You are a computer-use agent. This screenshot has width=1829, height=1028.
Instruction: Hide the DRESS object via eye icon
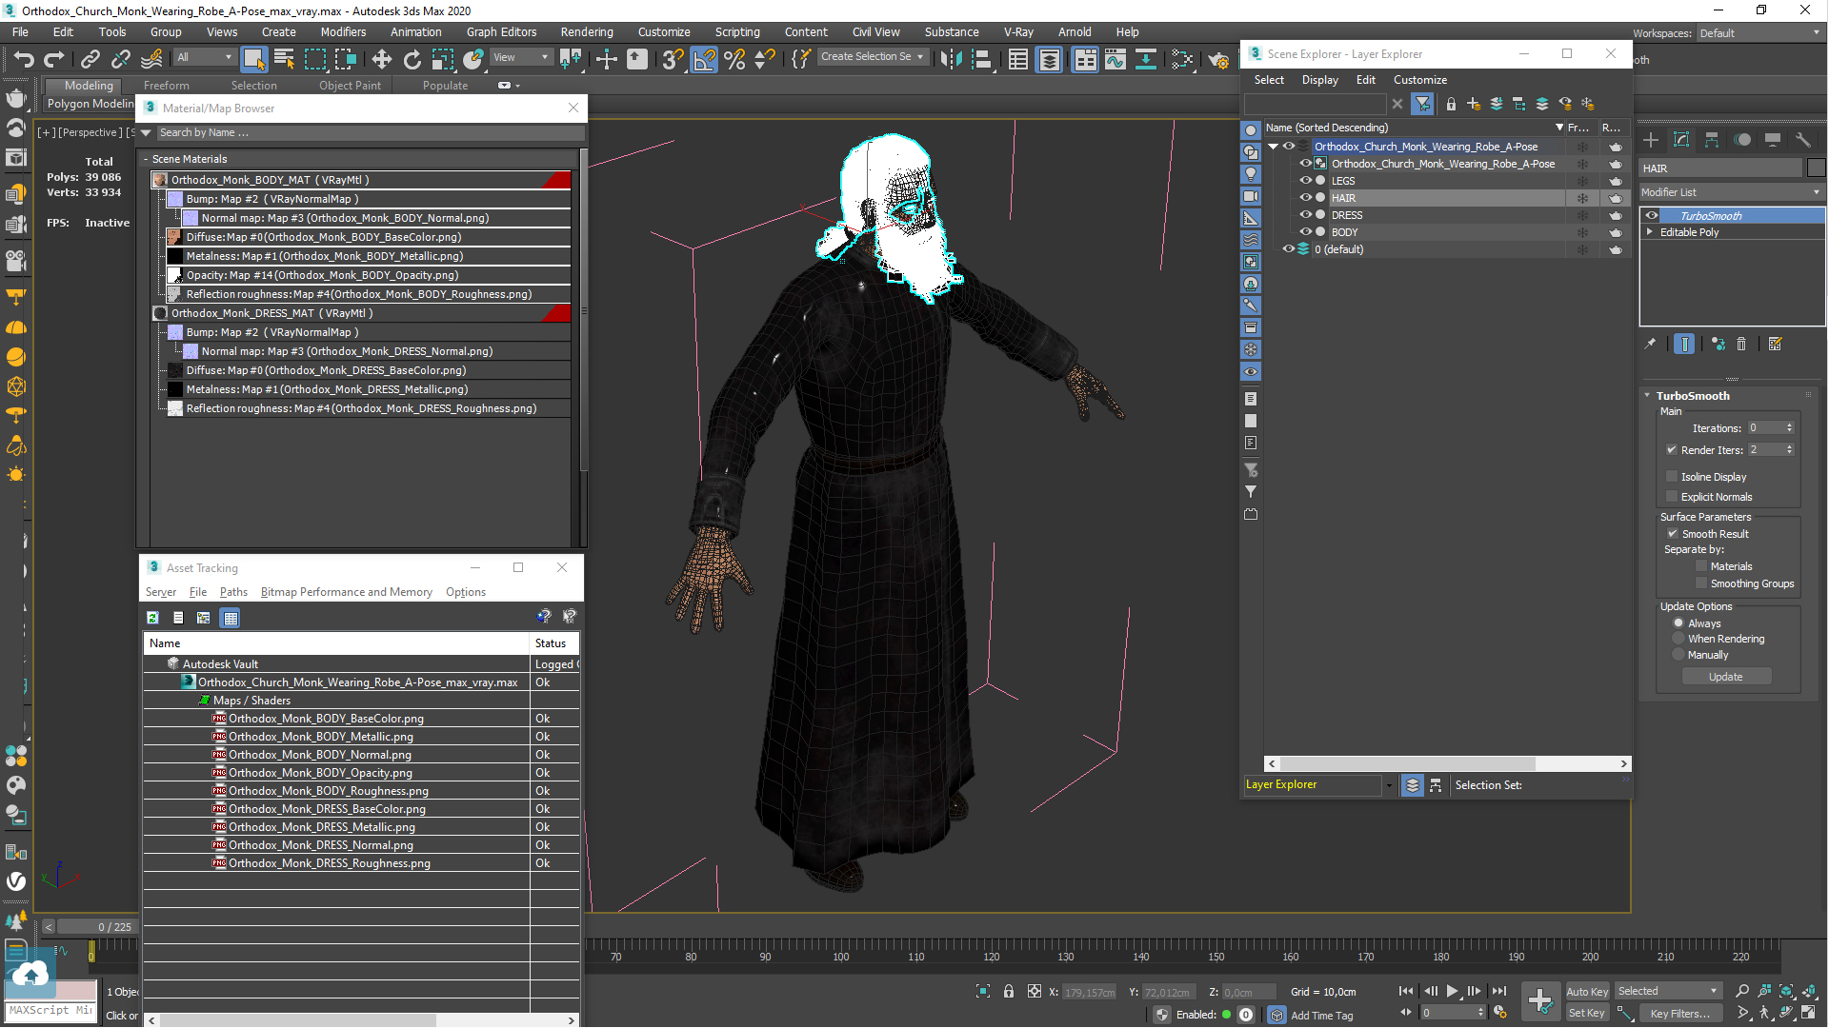click(1305, 215)
